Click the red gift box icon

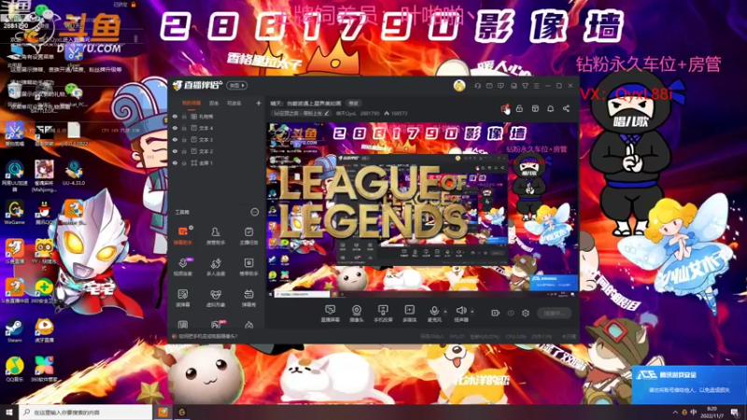tap(505, 109)
